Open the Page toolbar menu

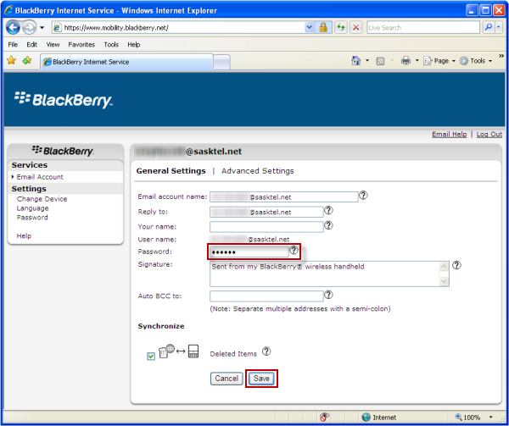pos(439,61)
